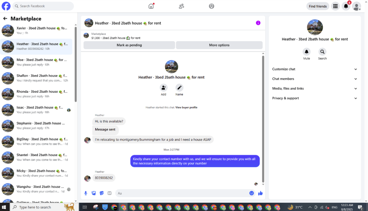The height and width of the screenshot is (211, 368).
Task: Click conversation list scrollbar
Action: pos(76,64)
